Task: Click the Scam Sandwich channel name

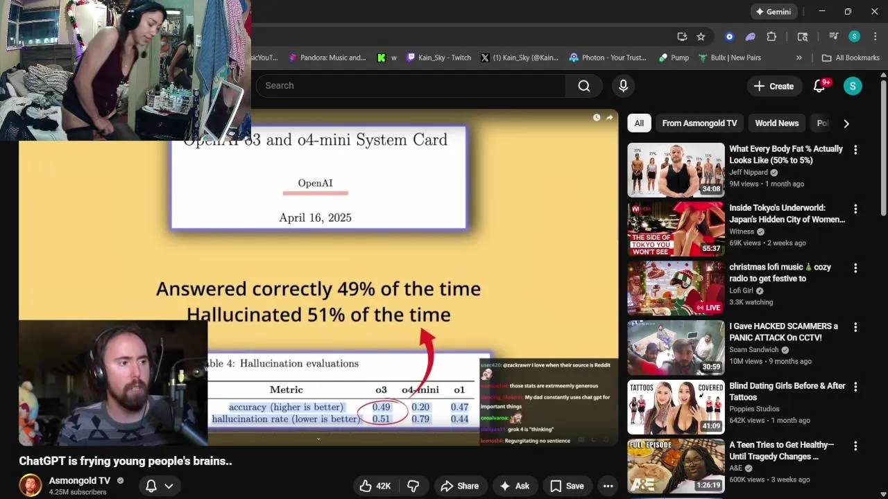Action: 754,350
